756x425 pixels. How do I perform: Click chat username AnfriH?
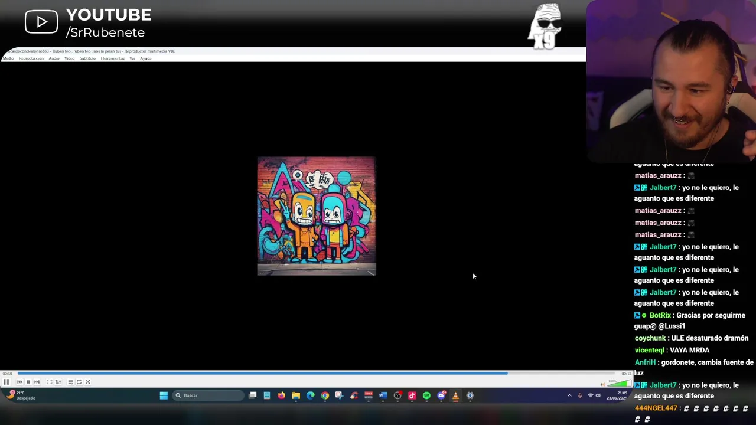pos(645,362)
